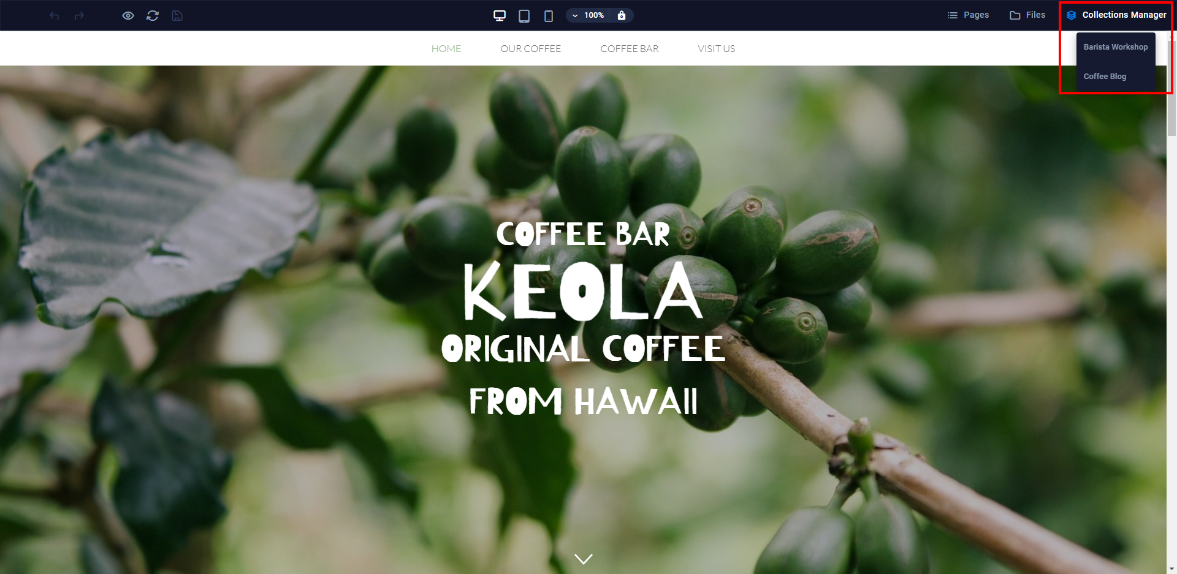The height and width of the screenshot is (574, 1177).
Task: Expand the Collections Manager menu
Action: (1116, 15)
